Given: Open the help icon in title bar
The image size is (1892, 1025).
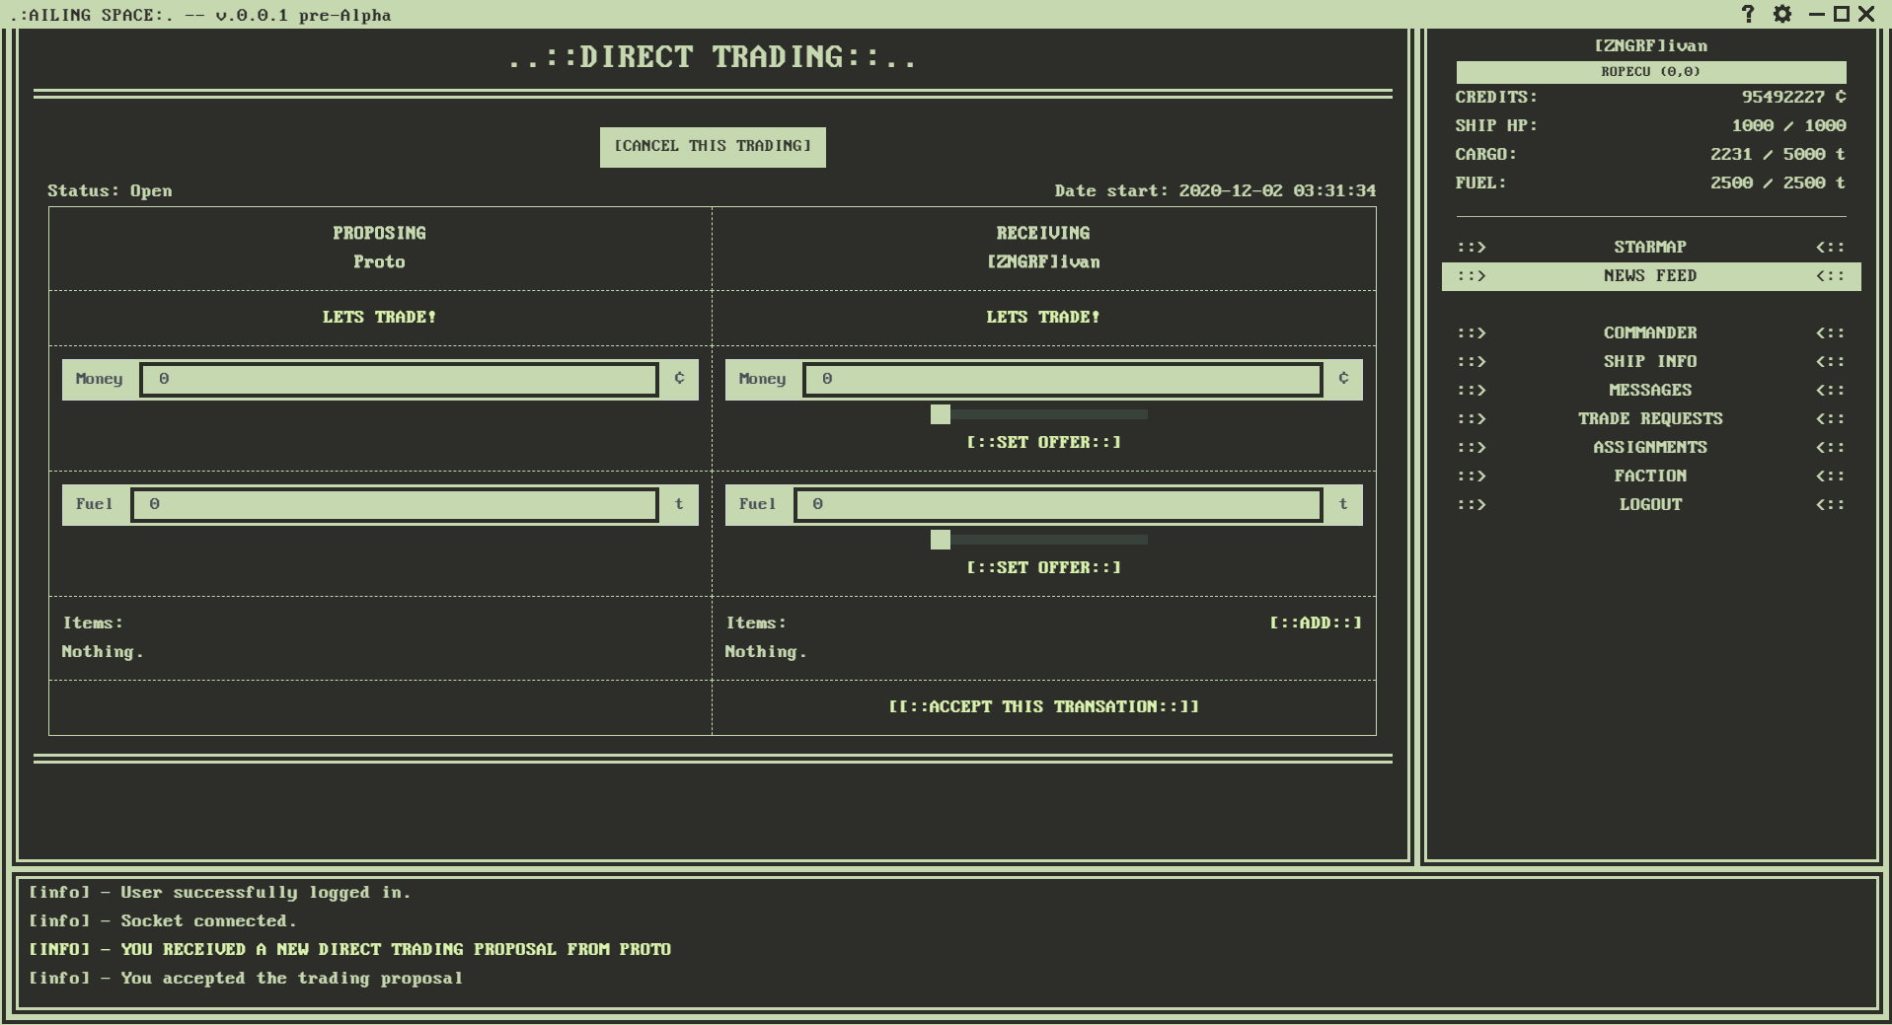Looking at the screenshot, I should point(1750,14).
